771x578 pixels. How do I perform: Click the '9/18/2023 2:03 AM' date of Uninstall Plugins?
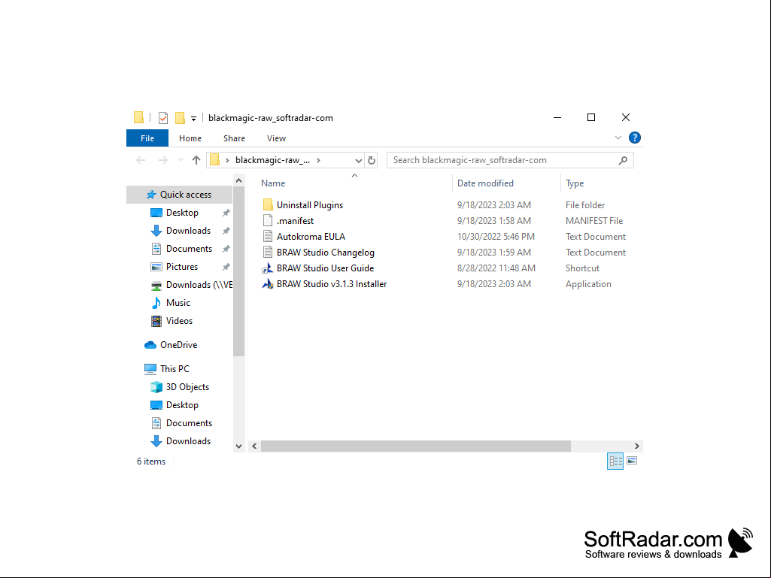tap(493, 205)
